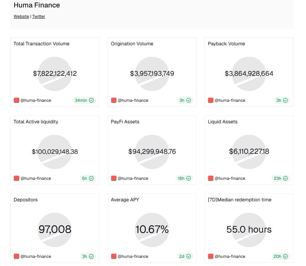Click the Average APY title
The image size is (306, 266).
click(125, 200)
